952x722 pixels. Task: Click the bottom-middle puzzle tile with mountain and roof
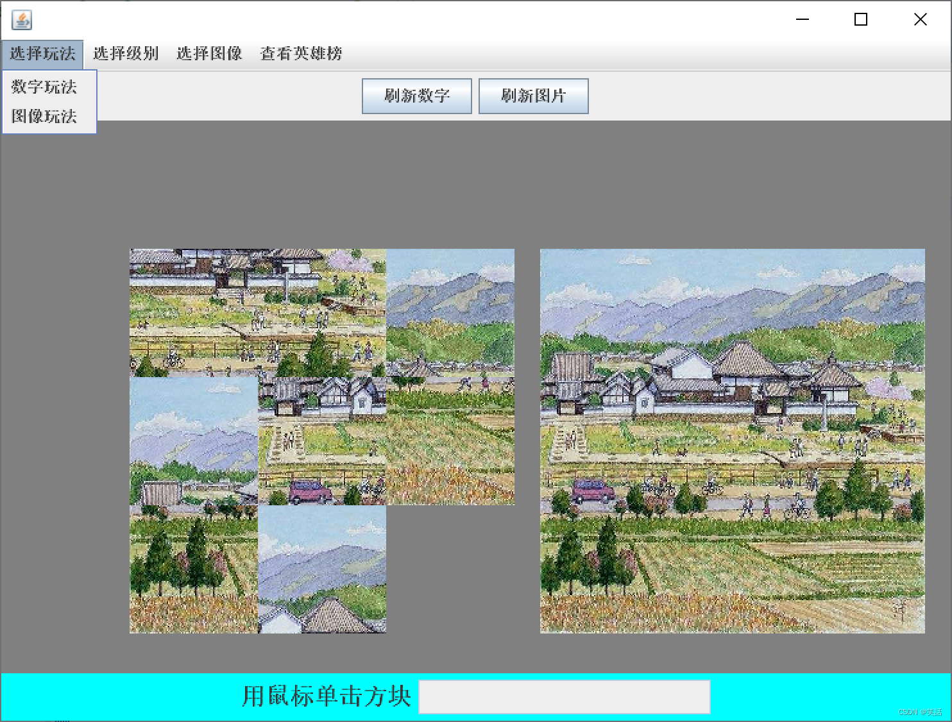coord(322,569)
